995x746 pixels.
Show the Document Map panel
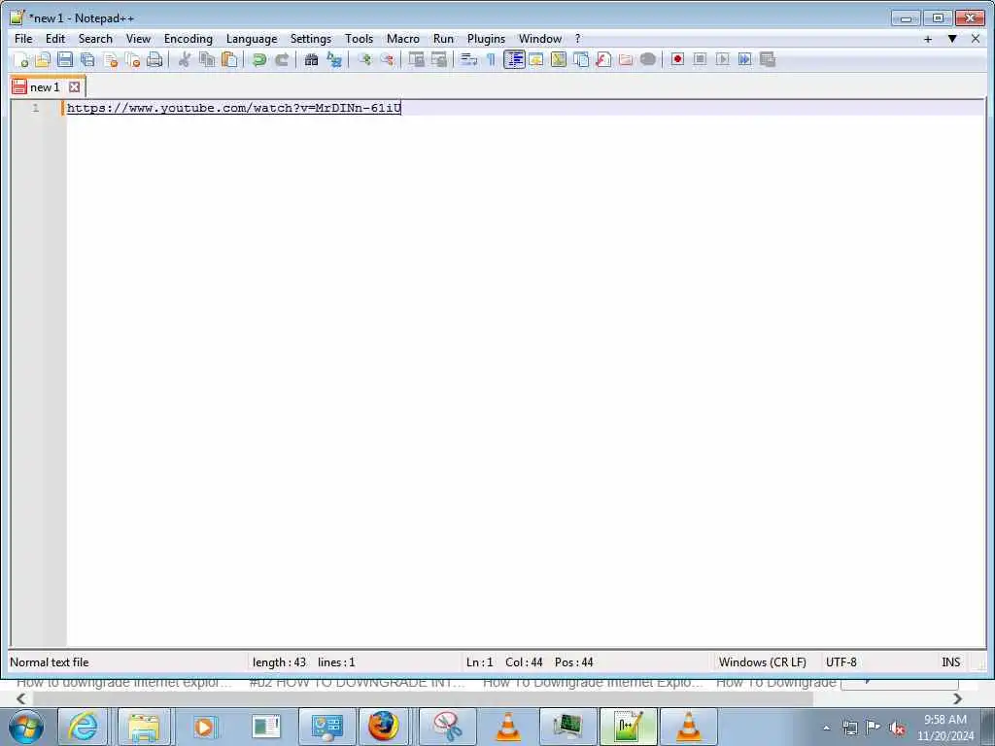coord(559,59)
